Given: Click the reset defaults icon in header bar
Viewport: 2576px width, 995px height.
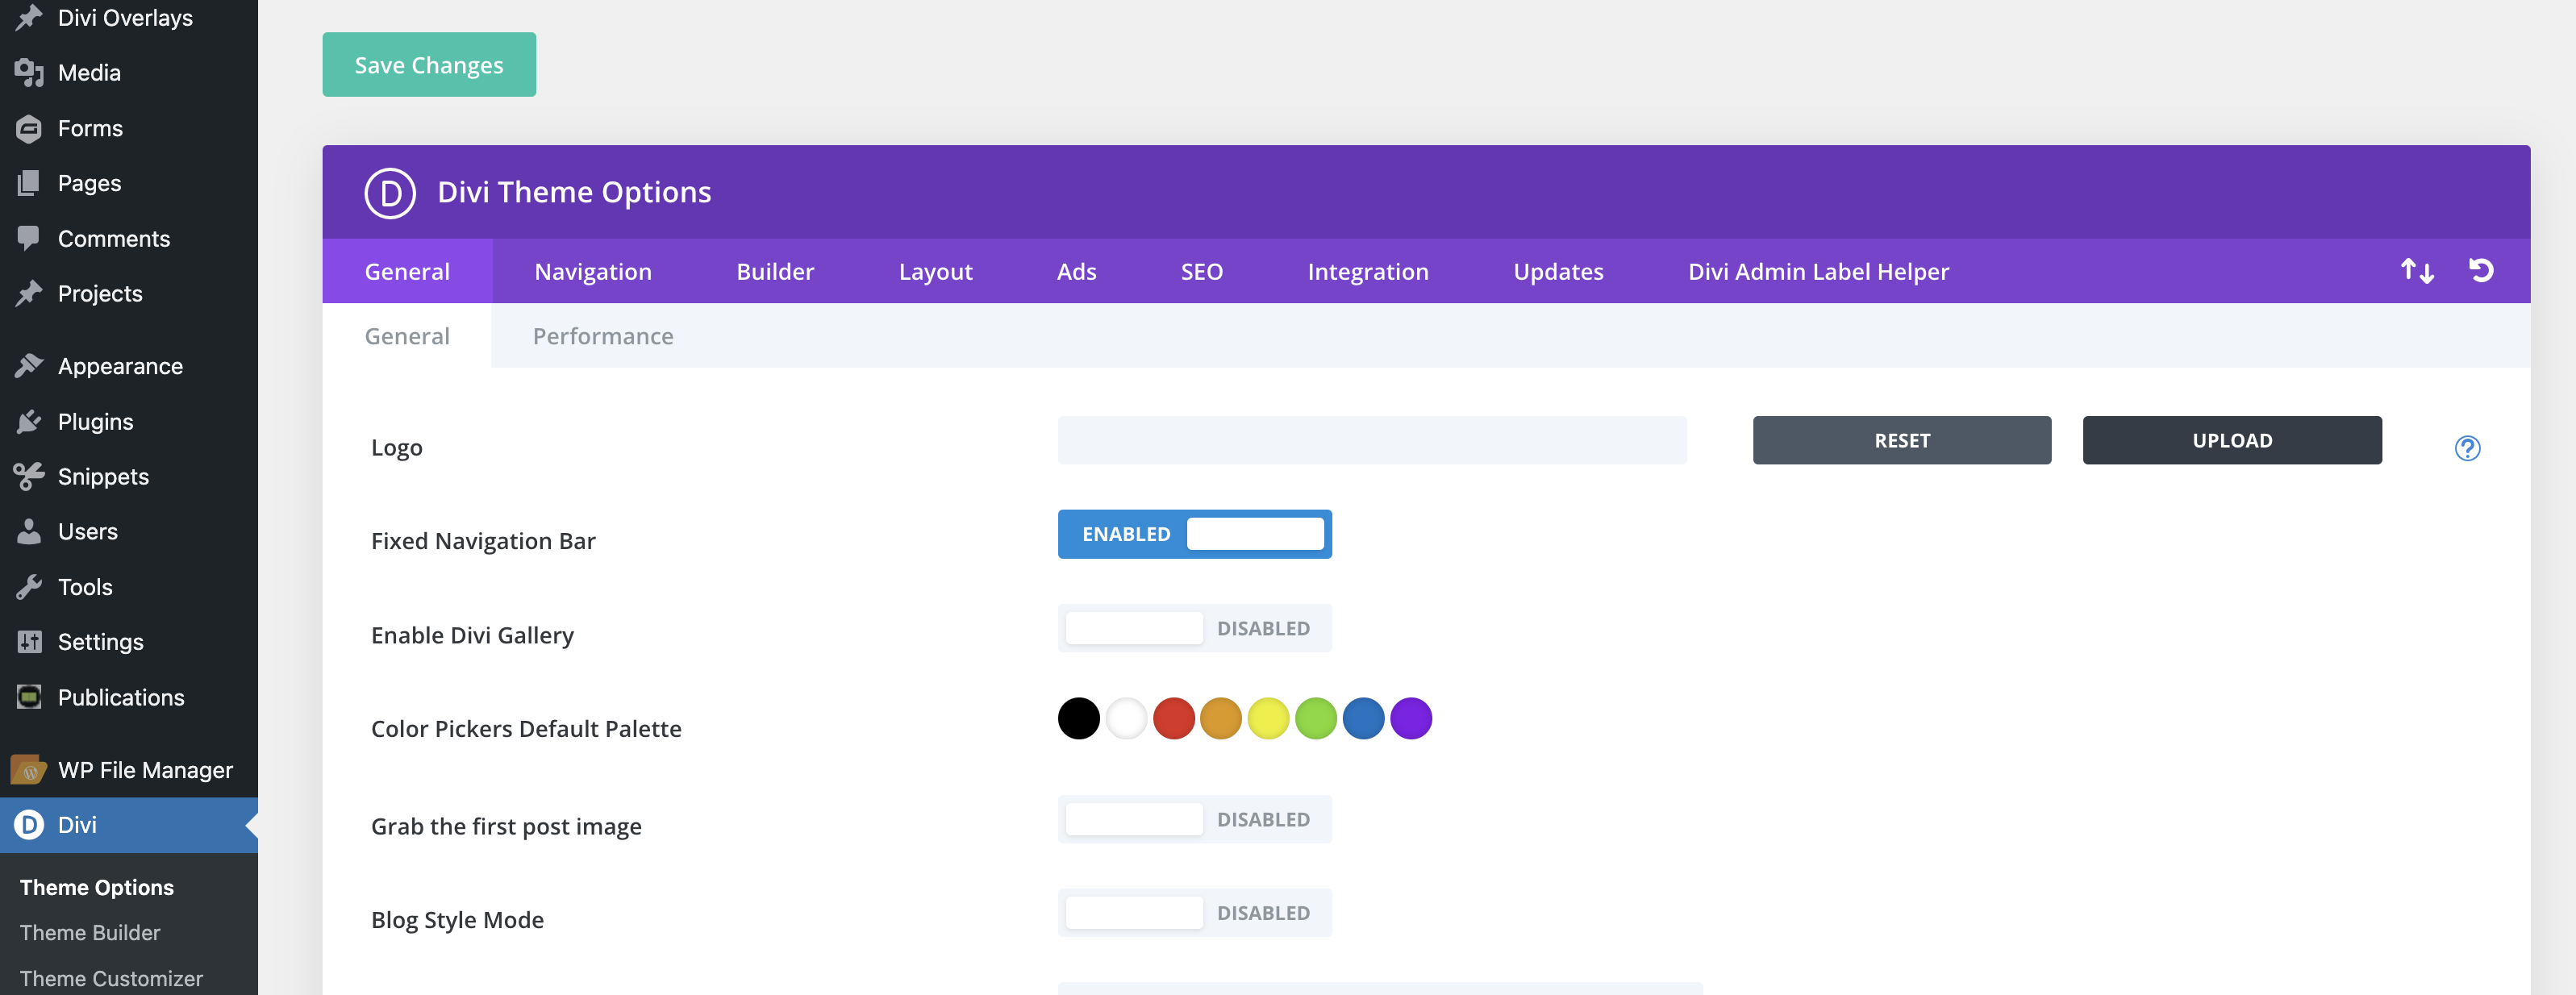Looking at the screenshot, I should click(x=2481, y=269).
